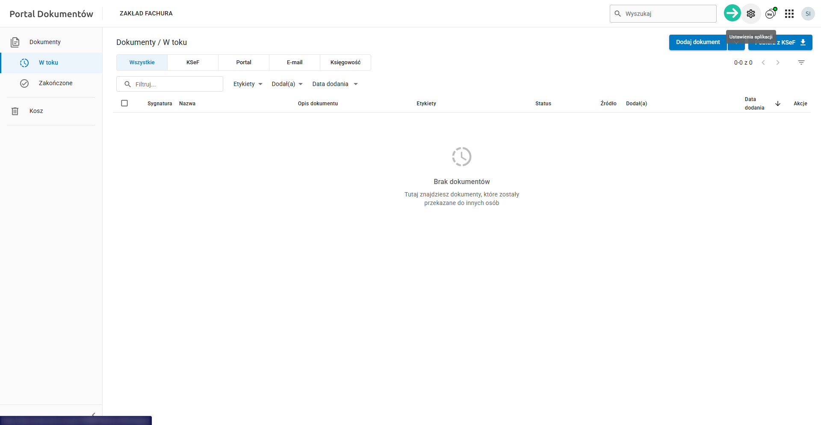The image size is (821, 425).
Task: Collapse the sidebar with the chevron
Action: 93,414
